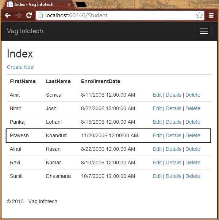Screen dimensions: 219x220
Task: Select the first name cell Amit
Action: (15, 95)
